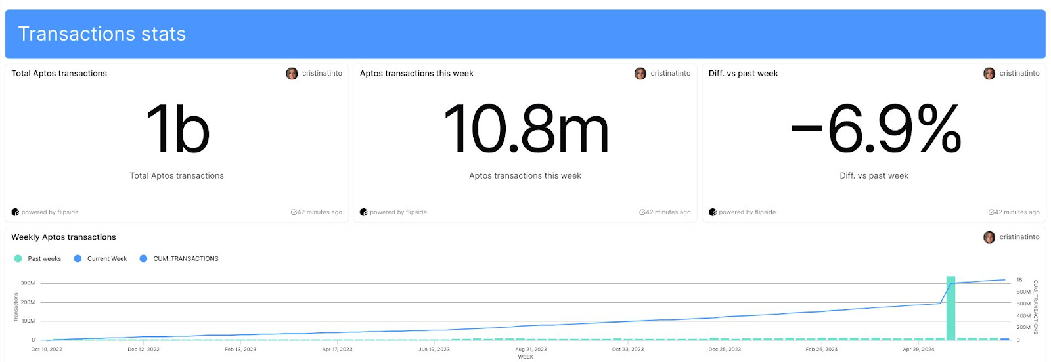This screenshot has width=1051, height=362.
Task: Click 42 minutes ago on Aptos transactions this week card
Action: click(x=668, y=212)
